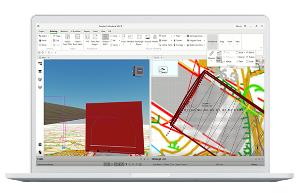Click the Cut button
The width and height of the screenshot is (299, 195).
(56, 41)
